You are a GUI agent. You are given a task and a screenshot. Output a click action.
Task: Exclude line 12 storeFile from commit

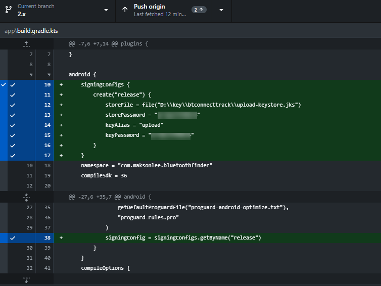(14, 105)
